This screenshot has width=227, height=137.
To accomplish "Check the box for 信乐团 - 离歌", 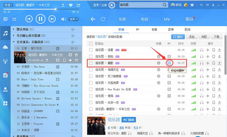I will click(x=91, y=63).
